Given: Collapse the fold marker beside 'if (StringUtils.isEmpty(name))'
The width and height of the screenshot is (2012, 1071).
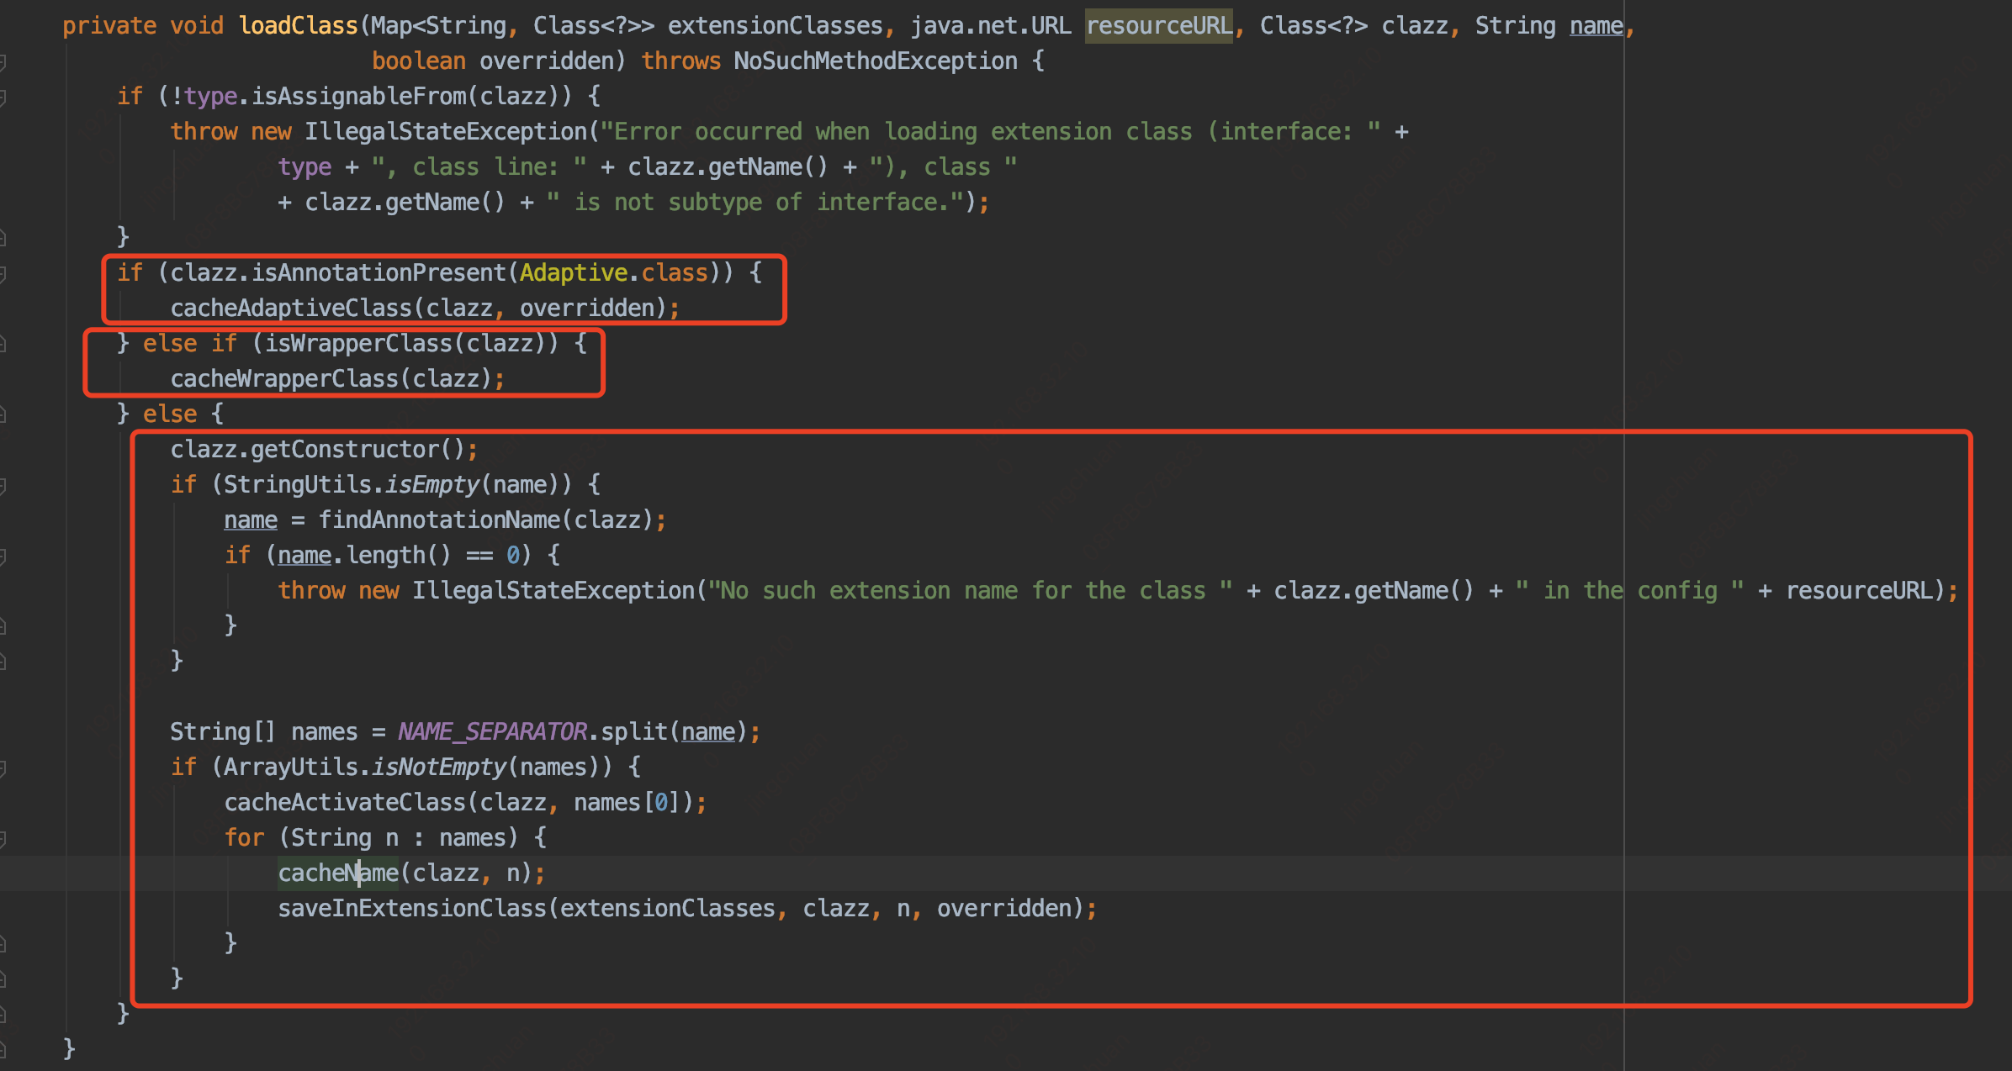Looking at the screenshot, I should [x=3, y=486].
